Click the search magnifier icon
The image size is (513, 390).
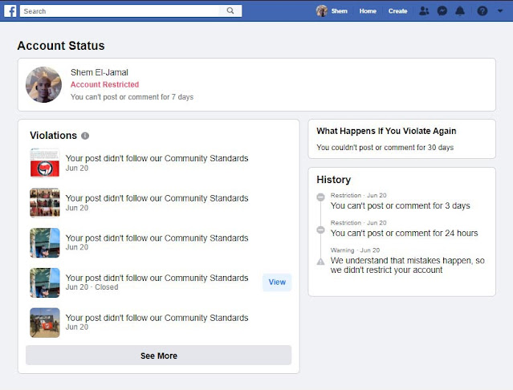tap(230, 10)
